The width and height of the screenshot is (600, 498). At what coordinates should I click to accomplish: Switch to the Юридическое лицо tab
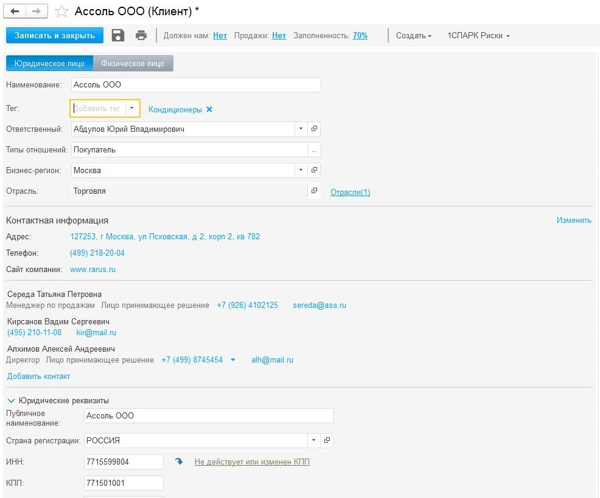pos(49,63)
